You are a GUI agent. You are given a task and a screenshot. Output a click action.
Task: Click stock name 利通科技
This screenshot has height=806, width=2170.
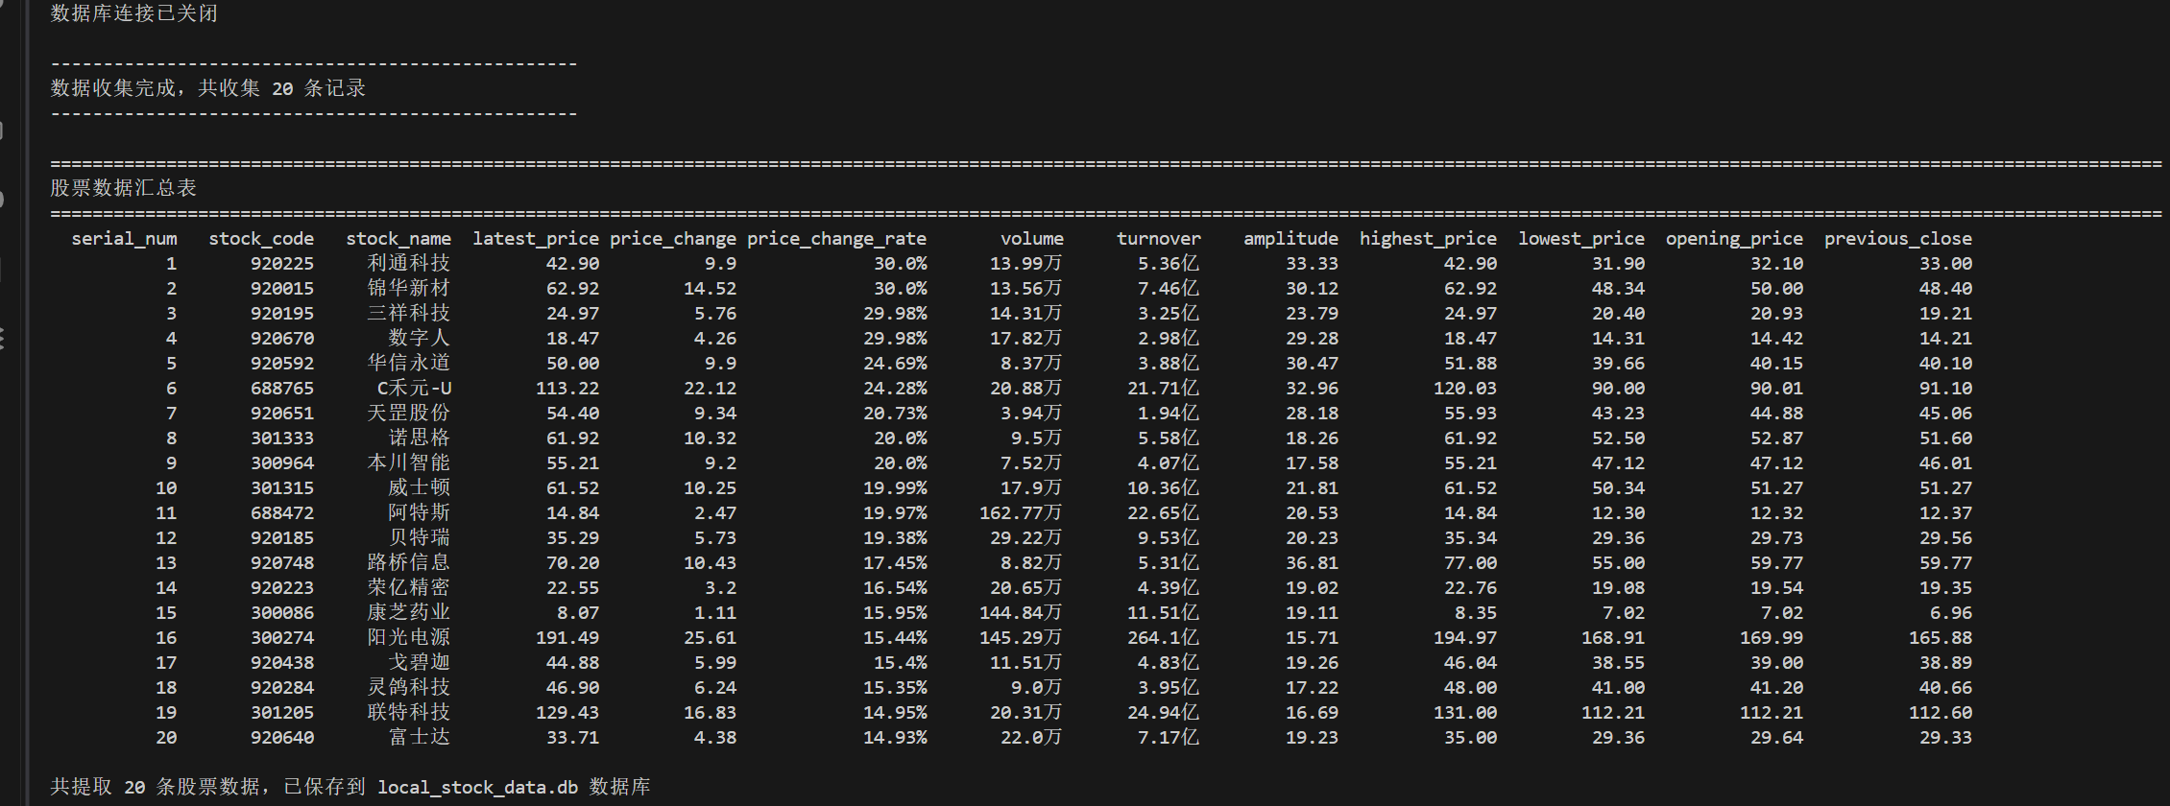(408, 263)
